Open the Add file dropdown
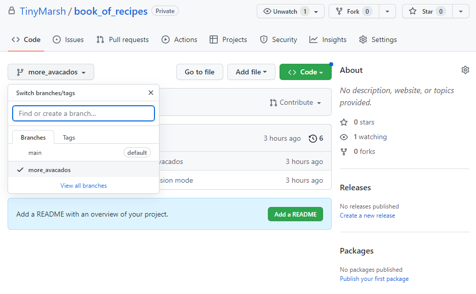This screenshot has height=294, width=476. pyautogui.click(x=251, y=72)
